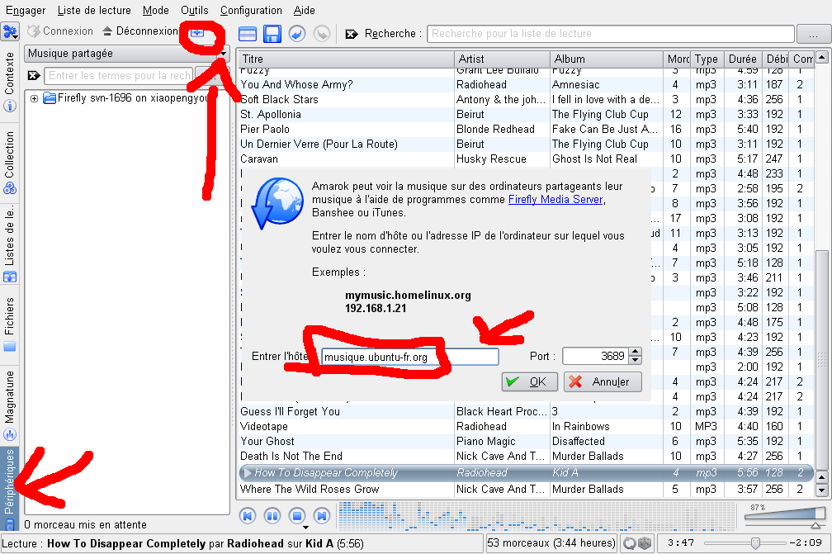Open the Aide menu

(304, 10)
